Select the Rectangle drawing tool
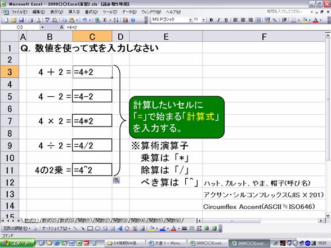 coord(90,228)
